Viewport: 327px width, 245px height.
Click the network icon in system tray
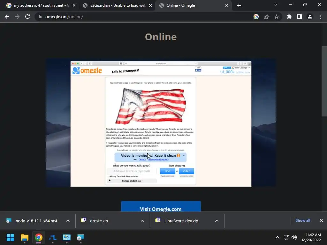[x=286, y=237]
